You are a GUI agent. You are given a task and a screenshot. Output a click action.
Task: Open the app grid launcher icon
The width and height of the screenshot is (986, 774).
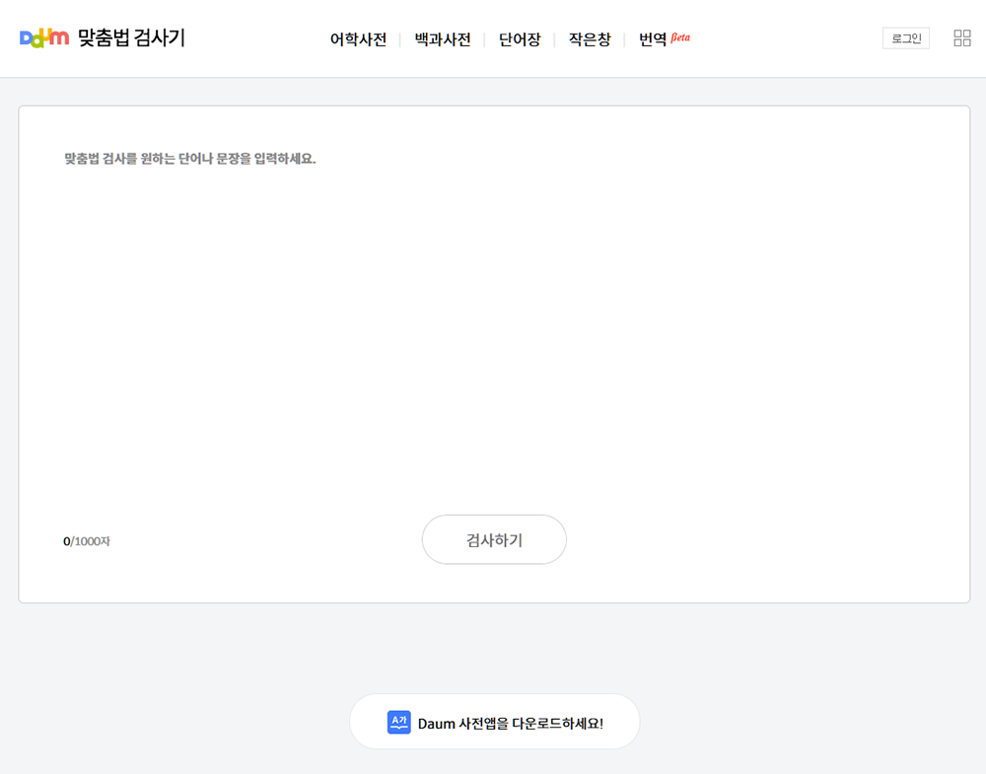tap(962, 37)
